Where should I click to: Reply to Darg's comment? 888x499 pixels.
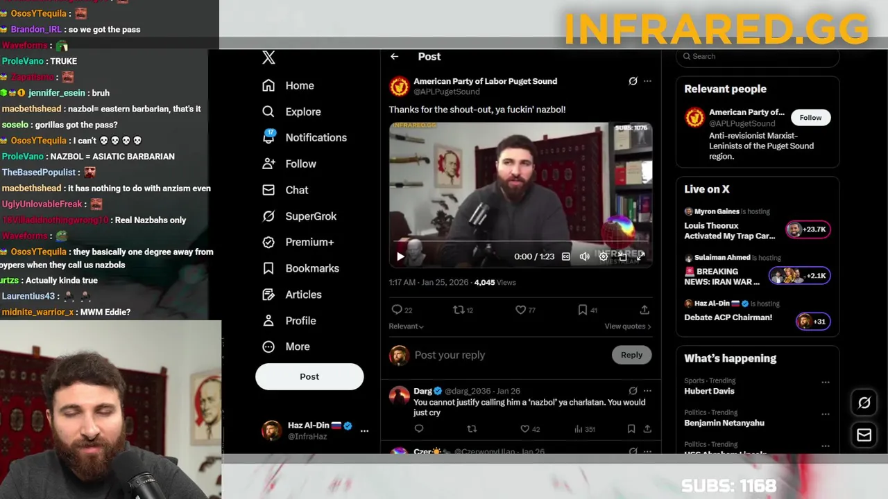(418, 429)
